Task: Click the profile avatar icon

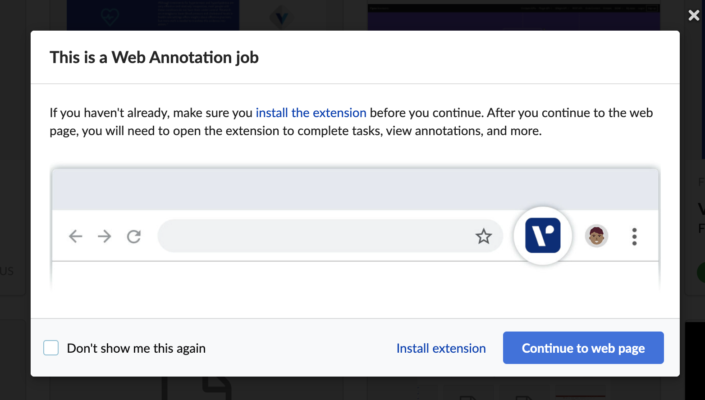Action: (x=596, y=236)
